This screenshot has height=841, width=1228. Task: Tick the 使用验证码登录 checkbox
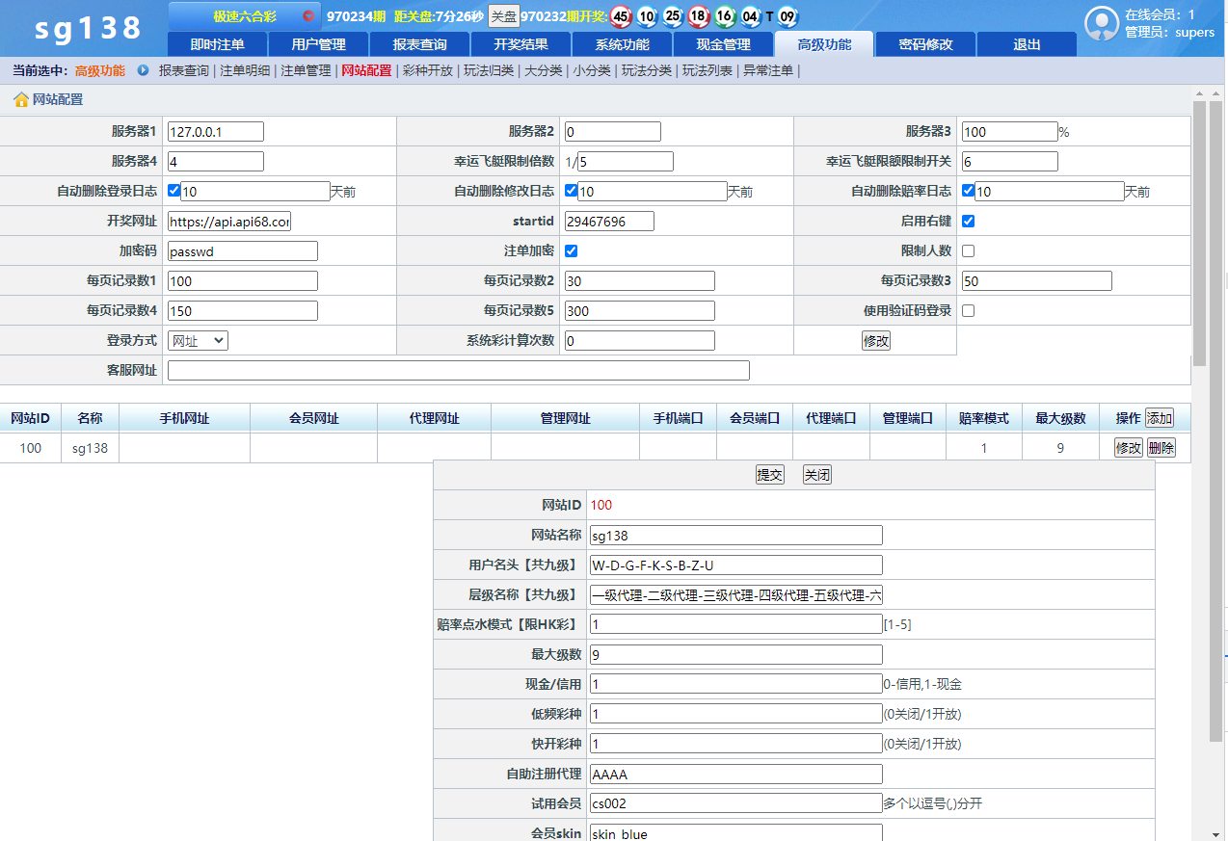tap(969, 310)
